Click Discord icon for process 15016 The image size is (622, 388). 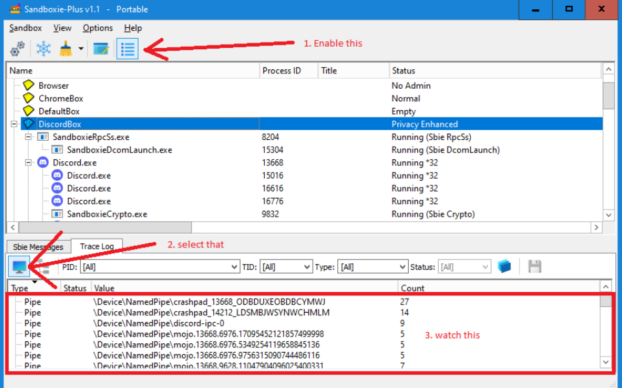pos(57,175)
